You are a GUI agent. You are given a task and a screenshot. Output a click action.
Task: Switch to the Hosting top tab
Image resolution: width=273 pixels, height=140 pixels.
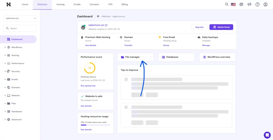click(61, 5)
